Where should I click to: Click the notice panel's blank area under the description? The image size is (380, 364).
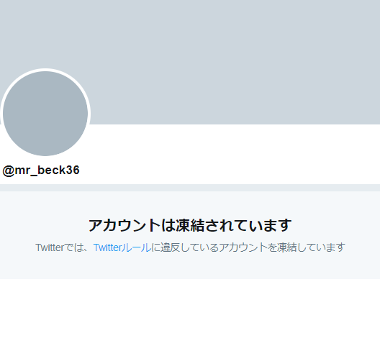click(x=190, y=266)
